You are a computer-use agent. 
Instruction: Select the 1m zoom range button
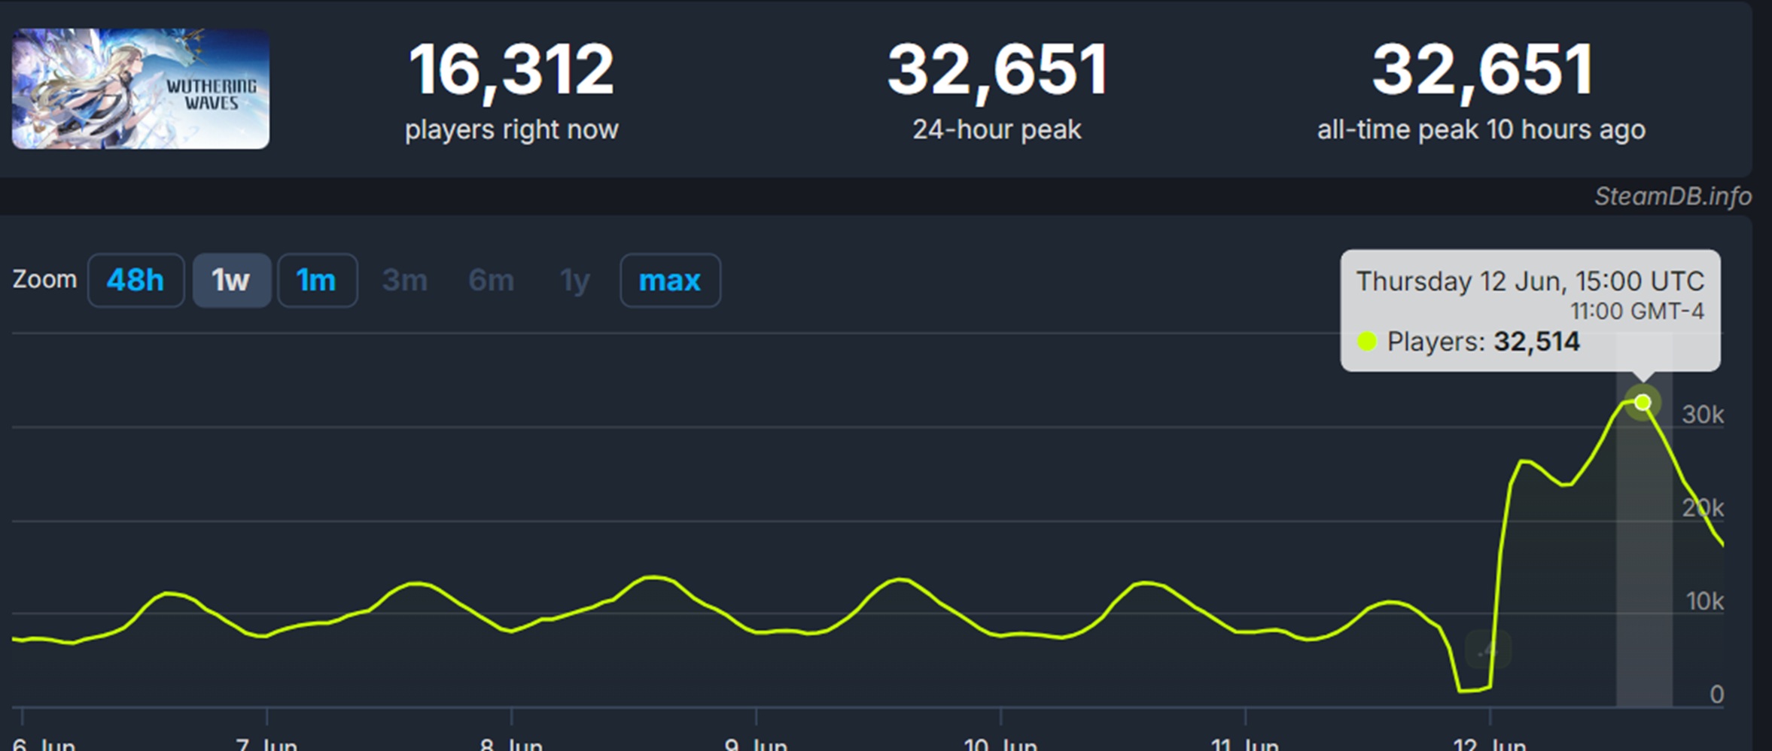point(317,281)
